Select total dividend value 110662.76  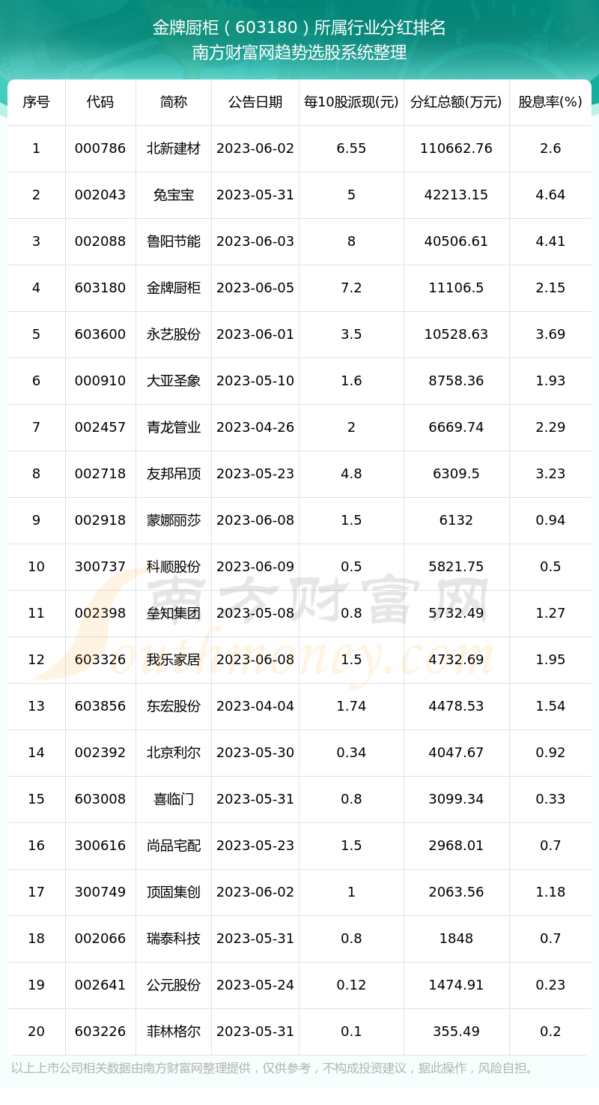456,148
